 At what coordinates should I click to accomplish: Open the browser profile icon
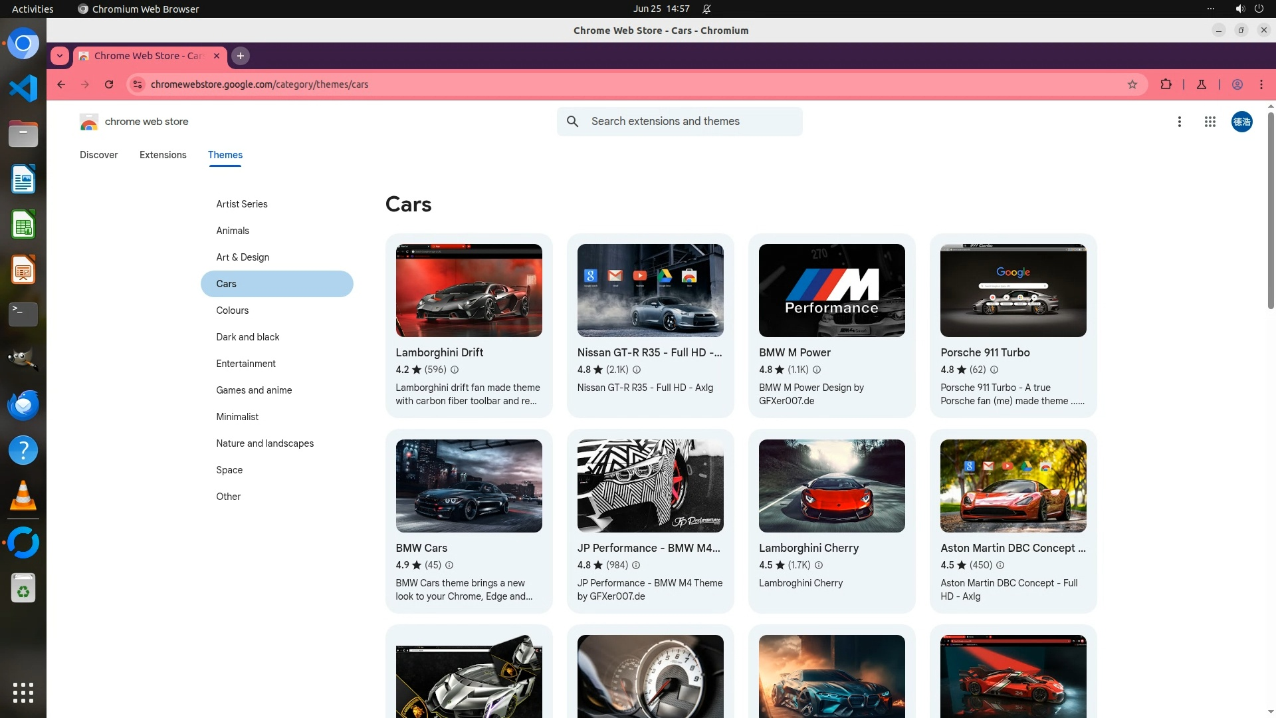[x=1237, y=84]
